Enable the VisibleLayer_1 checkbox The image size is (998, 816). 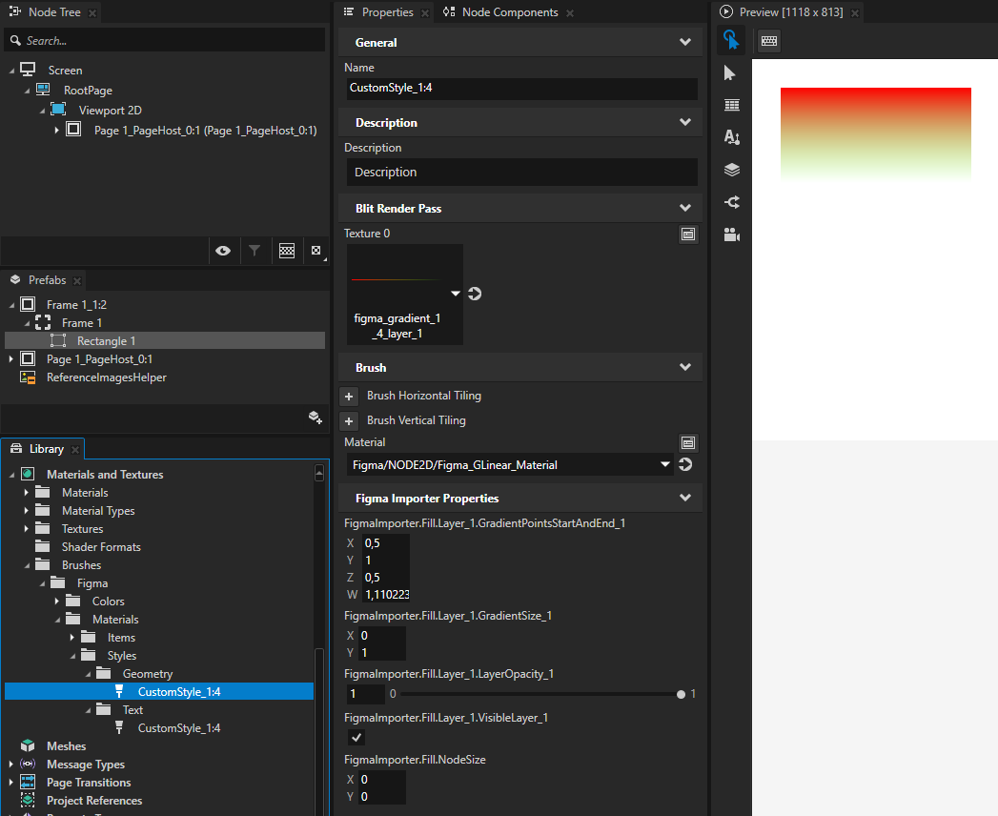355,737
